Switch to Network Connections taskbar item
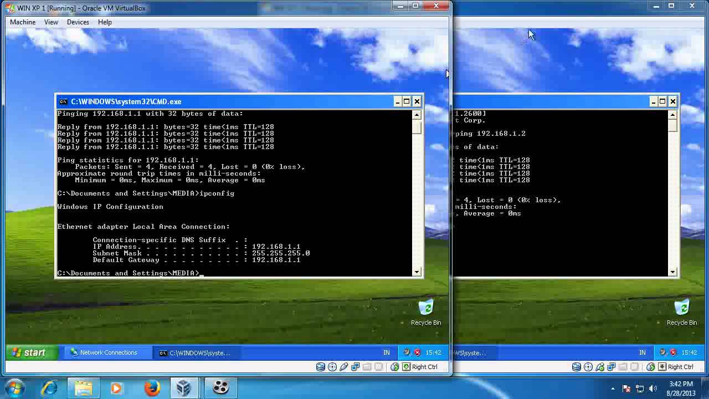Viewport: 709px width, 399px height. pos(109,352)
